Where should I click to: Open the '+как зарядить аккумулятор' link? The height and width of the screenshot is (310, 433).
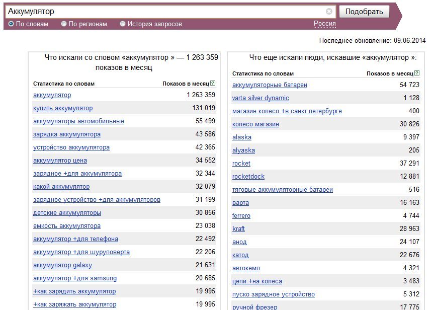click(74, 291)
